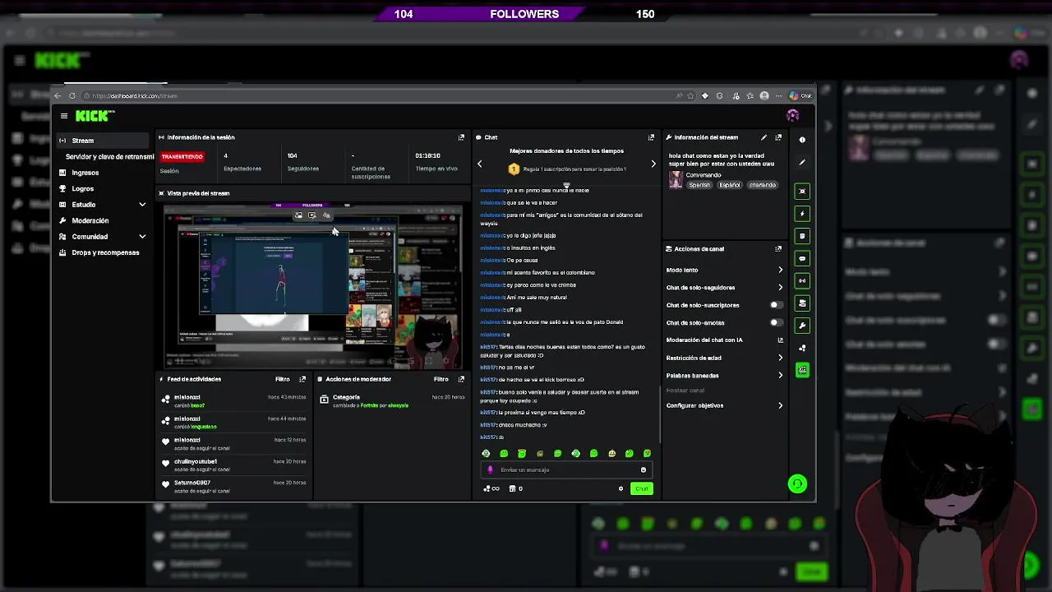Open Chat de solo-seguidores options chevron
This screenshot has height=592, width=1052.
[780, 288]
